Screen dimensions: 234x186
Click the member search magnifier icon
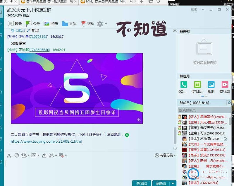[x=229, y=103]
